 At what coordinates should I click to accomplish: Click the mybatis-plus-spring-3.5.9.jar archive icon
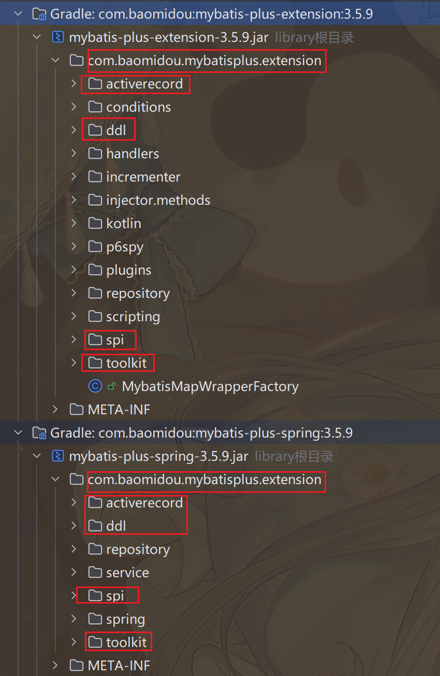click(x=58, y=456)
